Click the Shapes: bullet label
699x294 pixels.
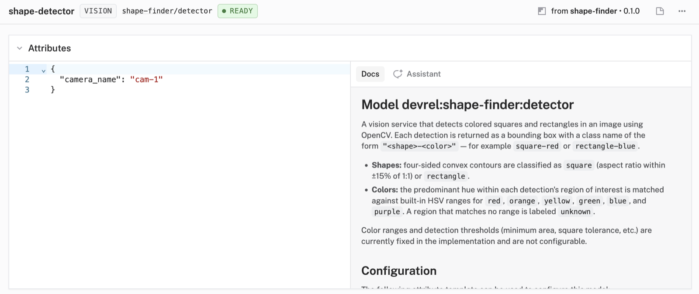tap(387, 165)
